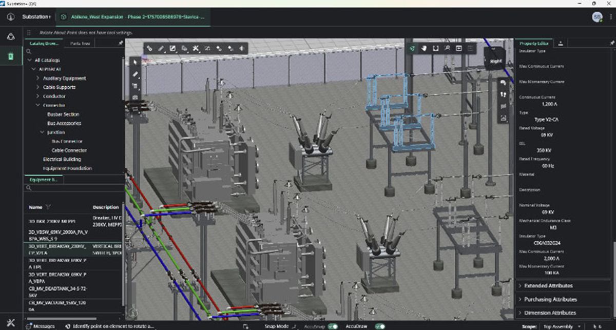Viewport: 616px width, 330px height.
Task: Switch to the Parts Tree tab
Action: tap(81, 44)
